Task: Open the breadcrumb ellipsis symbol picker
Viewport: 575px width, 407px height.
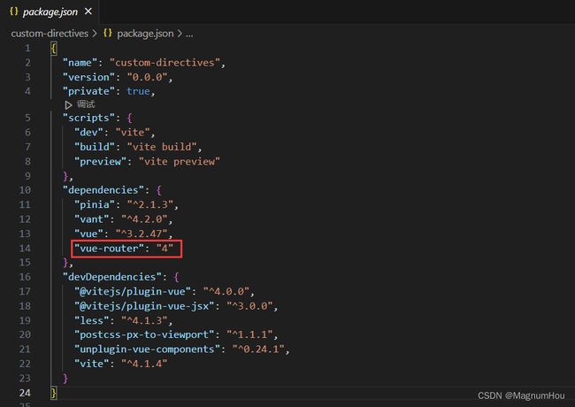Action: tap(189, 35)
